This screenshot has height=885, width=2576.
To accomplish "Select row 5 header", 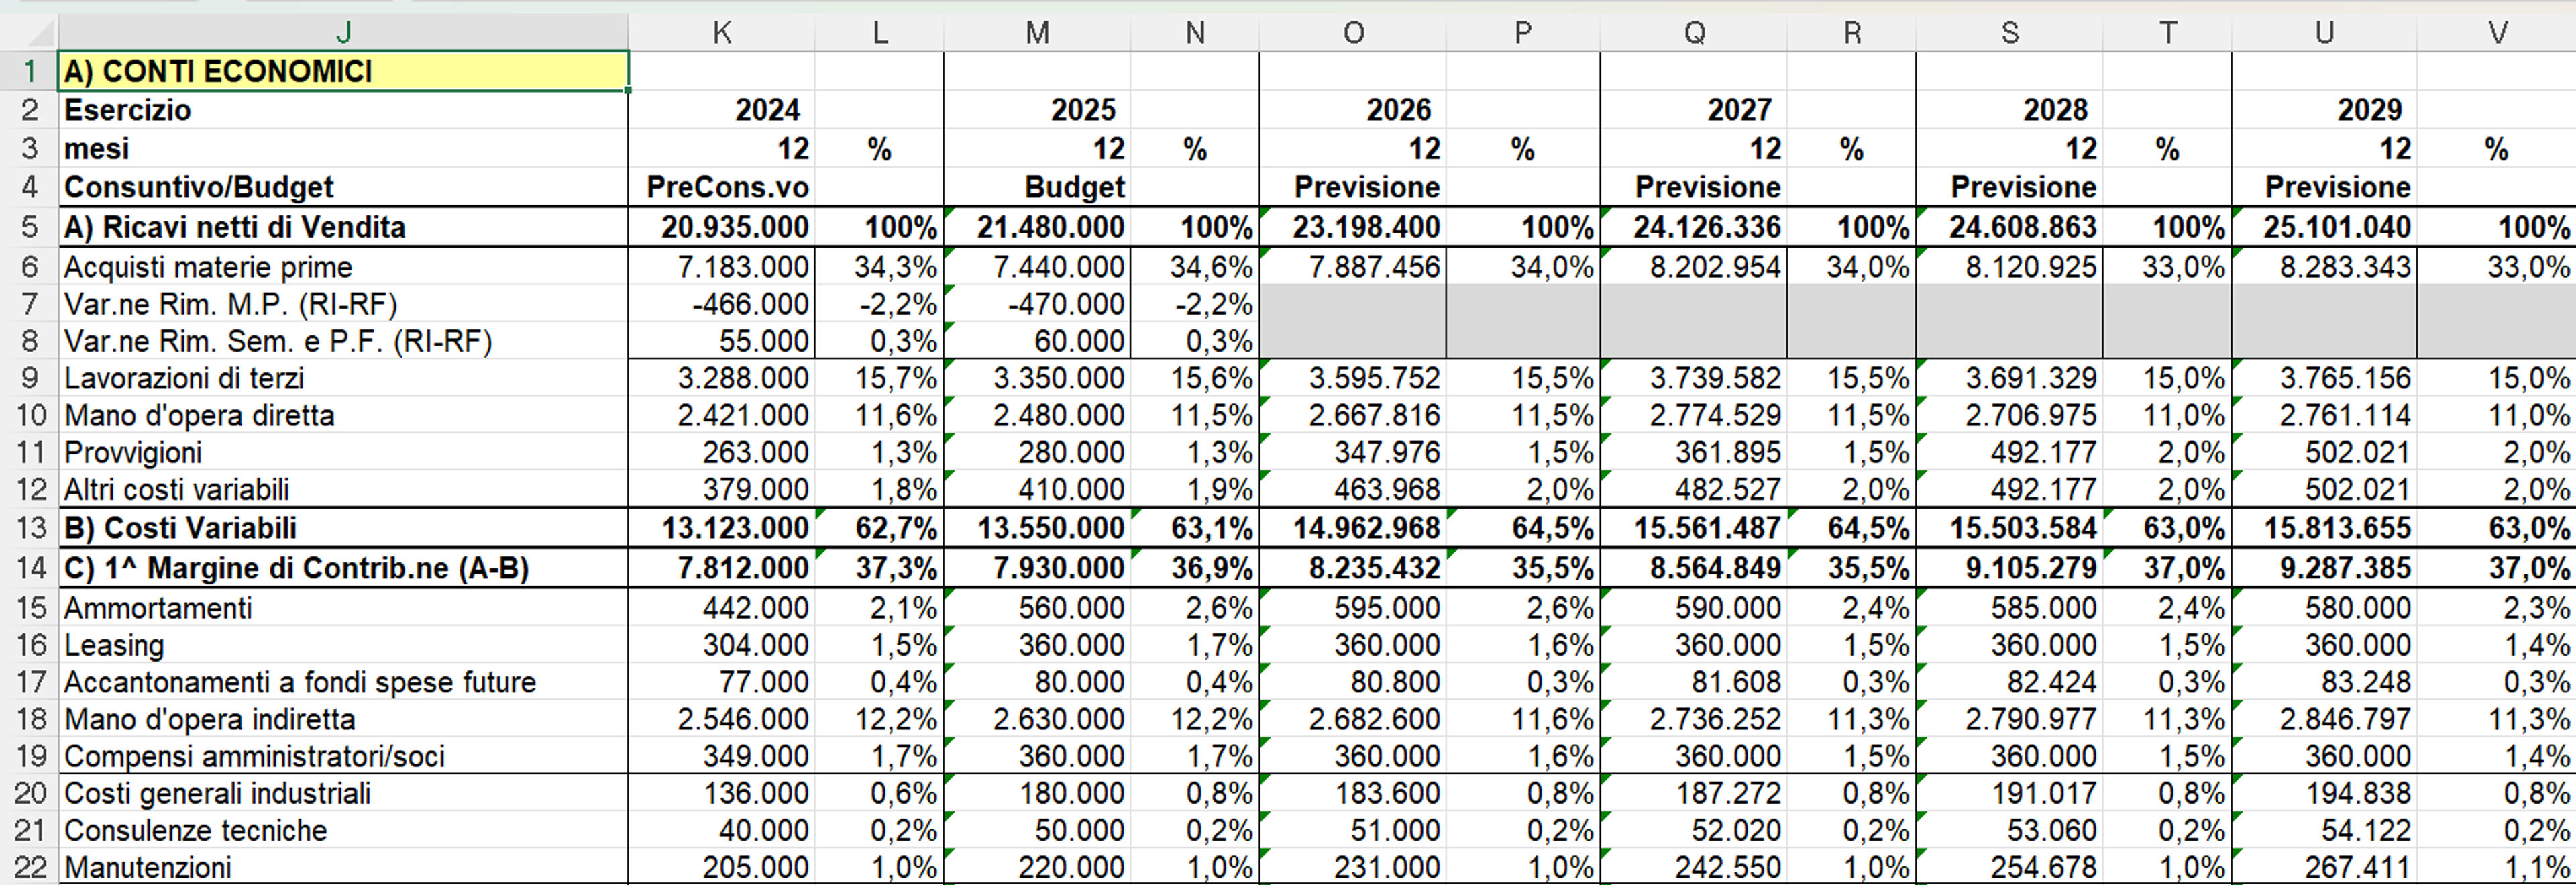I will tap(29, 227).
